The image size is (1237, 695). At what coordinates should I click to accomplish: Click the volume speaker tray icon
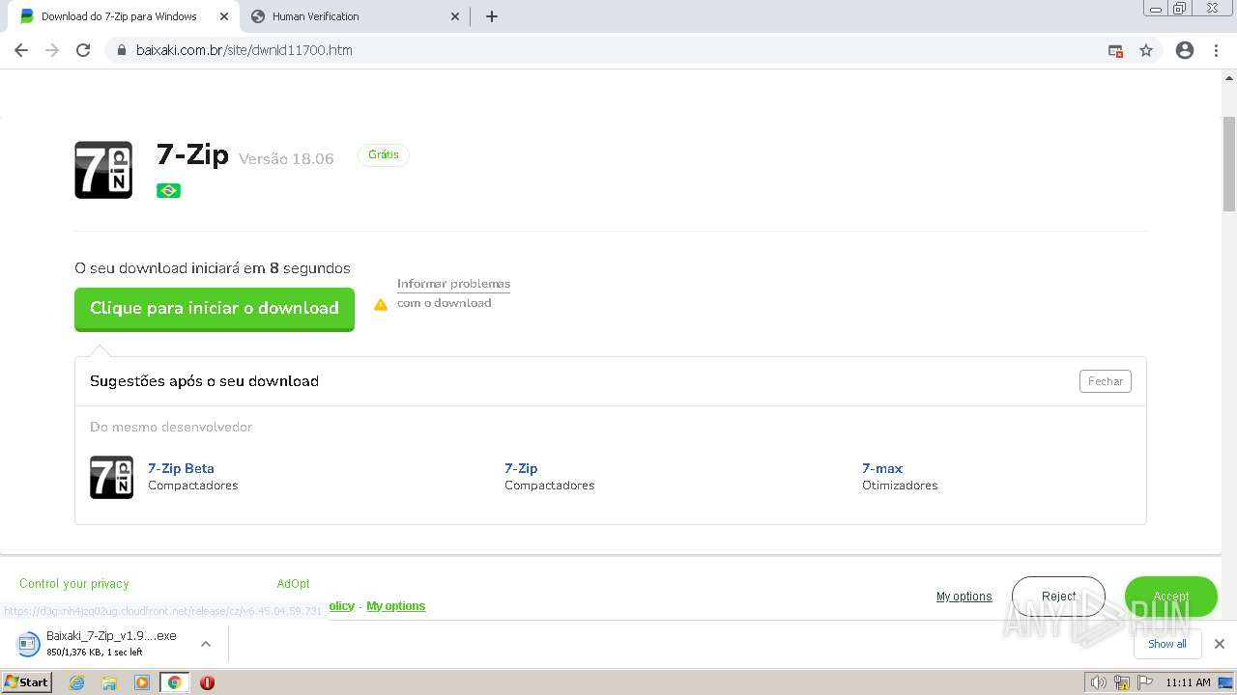tap(1098, 682)
